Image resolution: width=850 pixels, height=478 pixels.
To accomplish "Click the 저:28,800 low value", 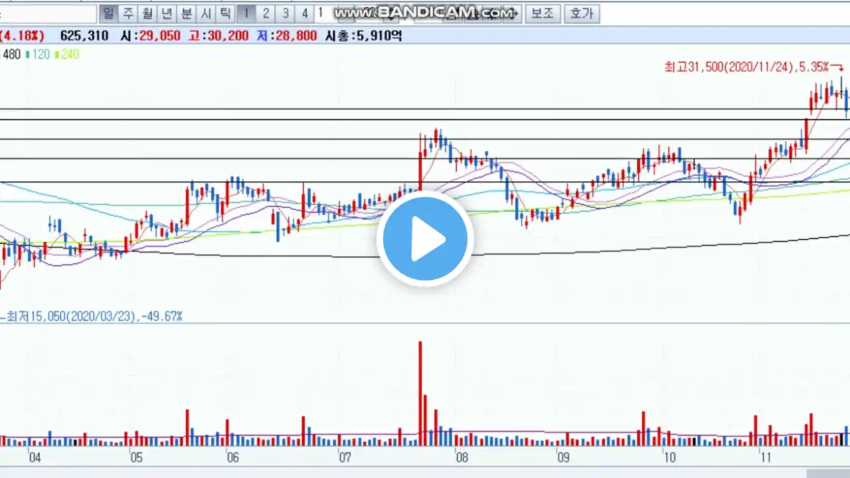I will tap(287, 36).
